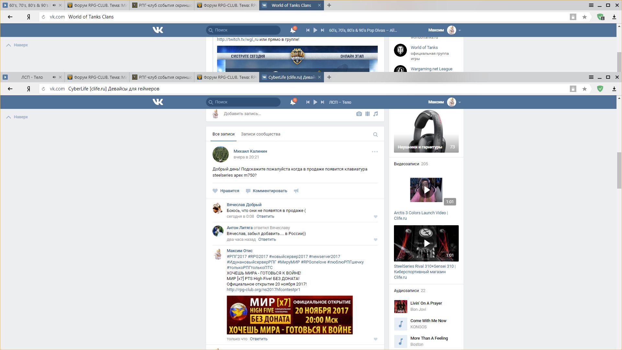The width and height of the screenshot is (622, 350).
Task: Open Михаил Калинин's profile name
Action: (x=250, y=151)
